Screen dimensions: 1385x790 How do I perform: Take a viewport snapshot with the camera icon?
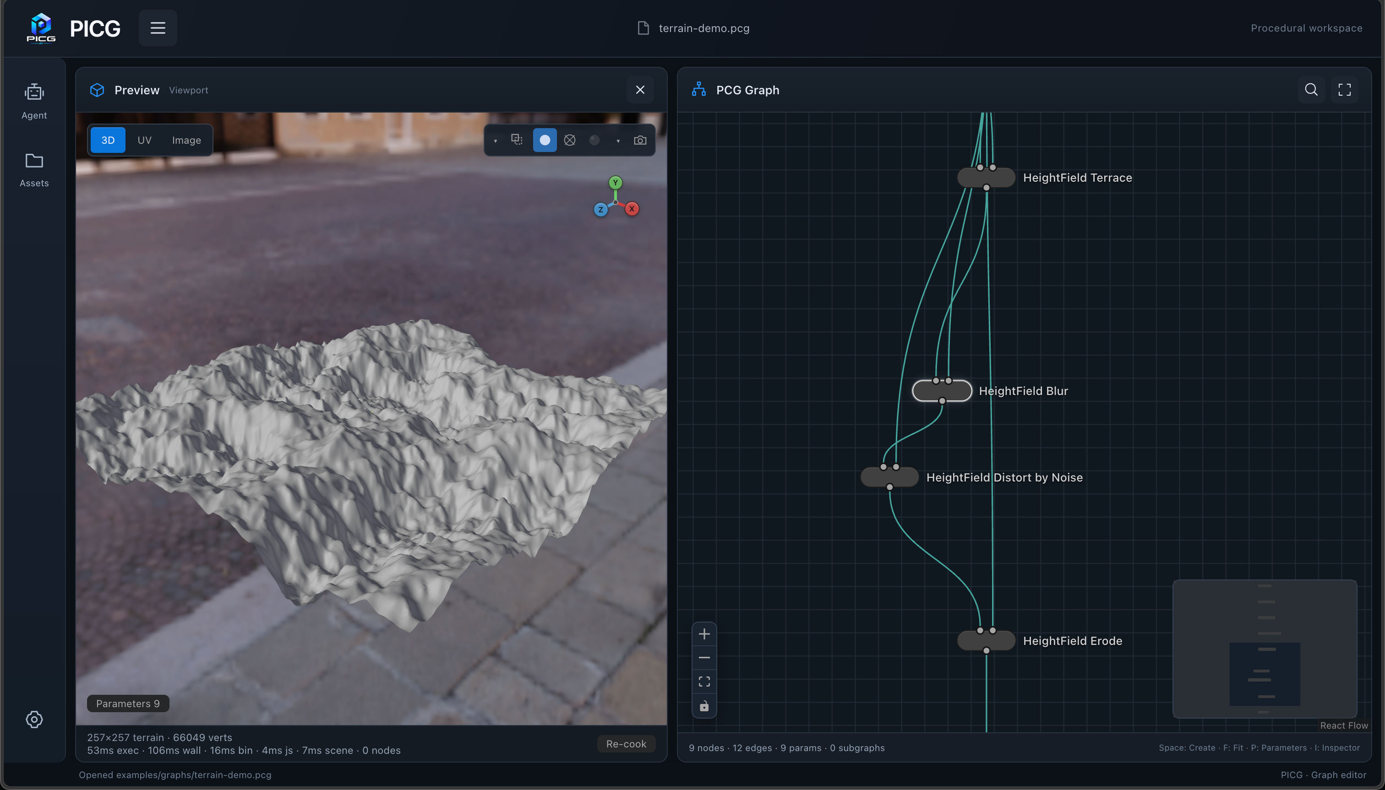(x=640, y=140)
